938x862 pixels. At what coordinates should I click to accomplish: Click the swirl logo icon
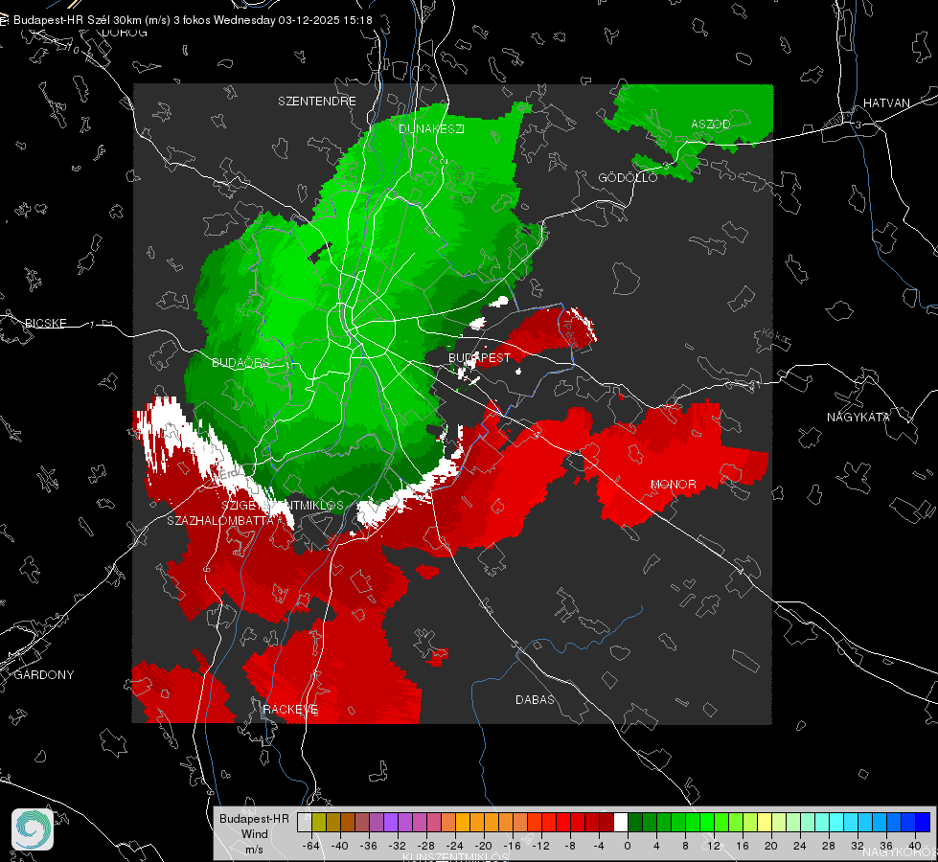tap(33, 829)
